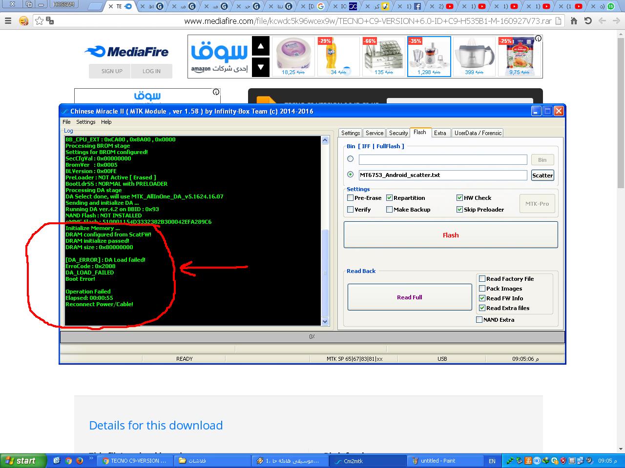
Task: Enable the Verify checkbox
Action: [x=350, y=210]
